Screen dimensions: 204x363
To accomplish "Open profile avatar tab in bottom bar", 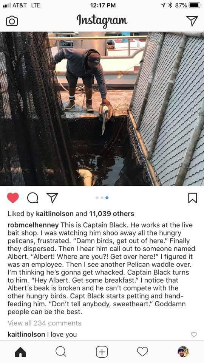I will coord(183,352).
